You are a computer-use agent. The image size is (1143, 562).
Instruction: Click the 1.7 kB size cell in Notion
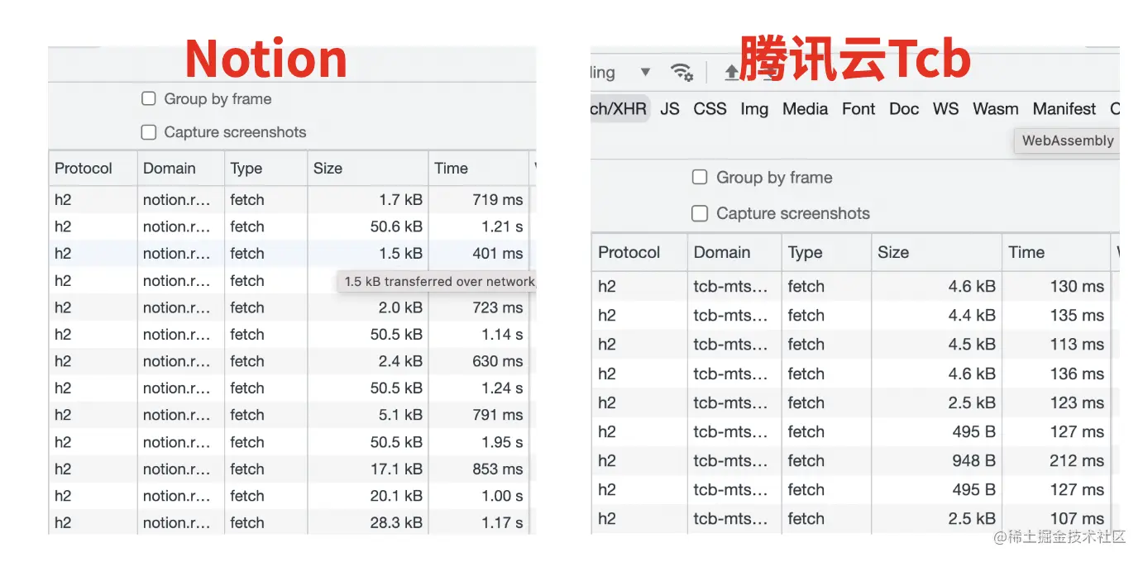[367, 199]
